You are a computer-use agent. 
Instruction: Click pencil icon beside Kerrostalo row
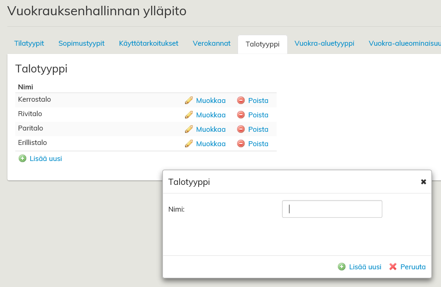tap(189, 100)
